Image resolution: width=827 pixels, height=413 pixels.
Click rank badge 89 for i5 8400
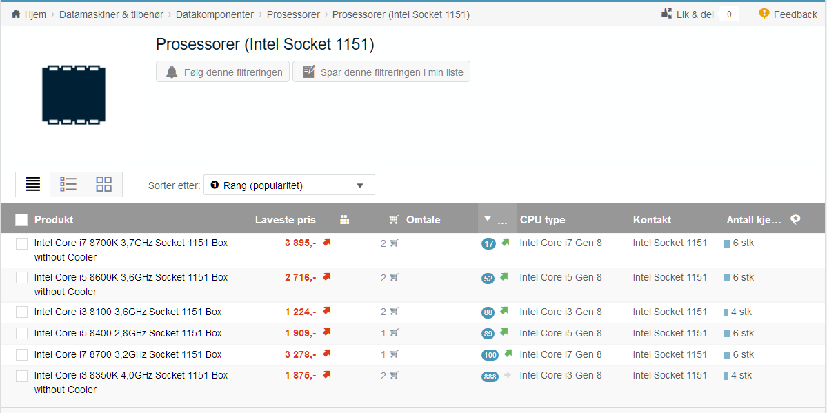pyautogui.click(x=488, y=334)
